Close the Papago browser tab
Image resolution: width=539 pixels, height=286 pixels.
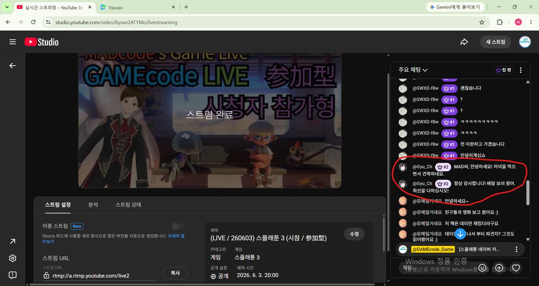173,7
